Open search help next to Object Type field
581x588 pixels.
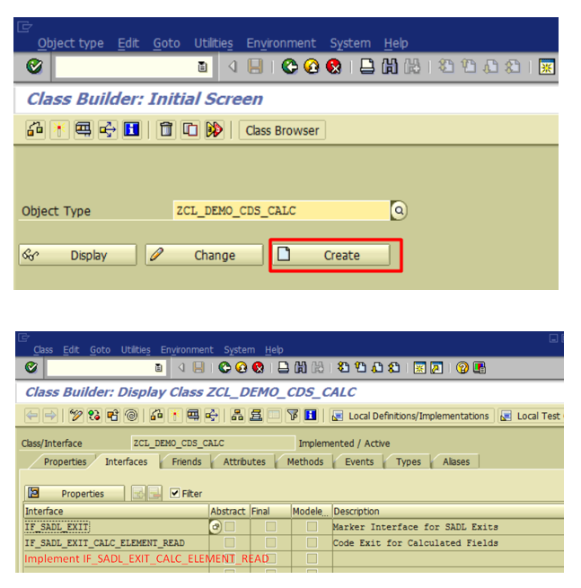pos(399,210)
